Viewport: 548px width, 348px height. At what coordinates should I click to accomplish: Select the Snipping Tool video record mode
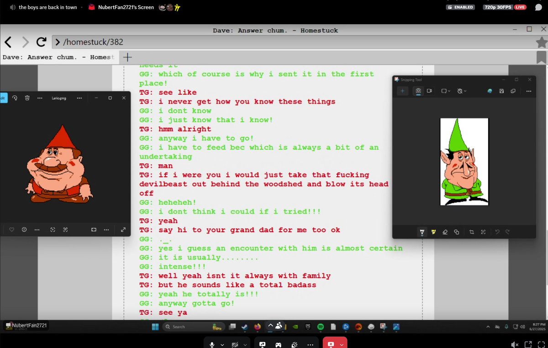[429, 91]
